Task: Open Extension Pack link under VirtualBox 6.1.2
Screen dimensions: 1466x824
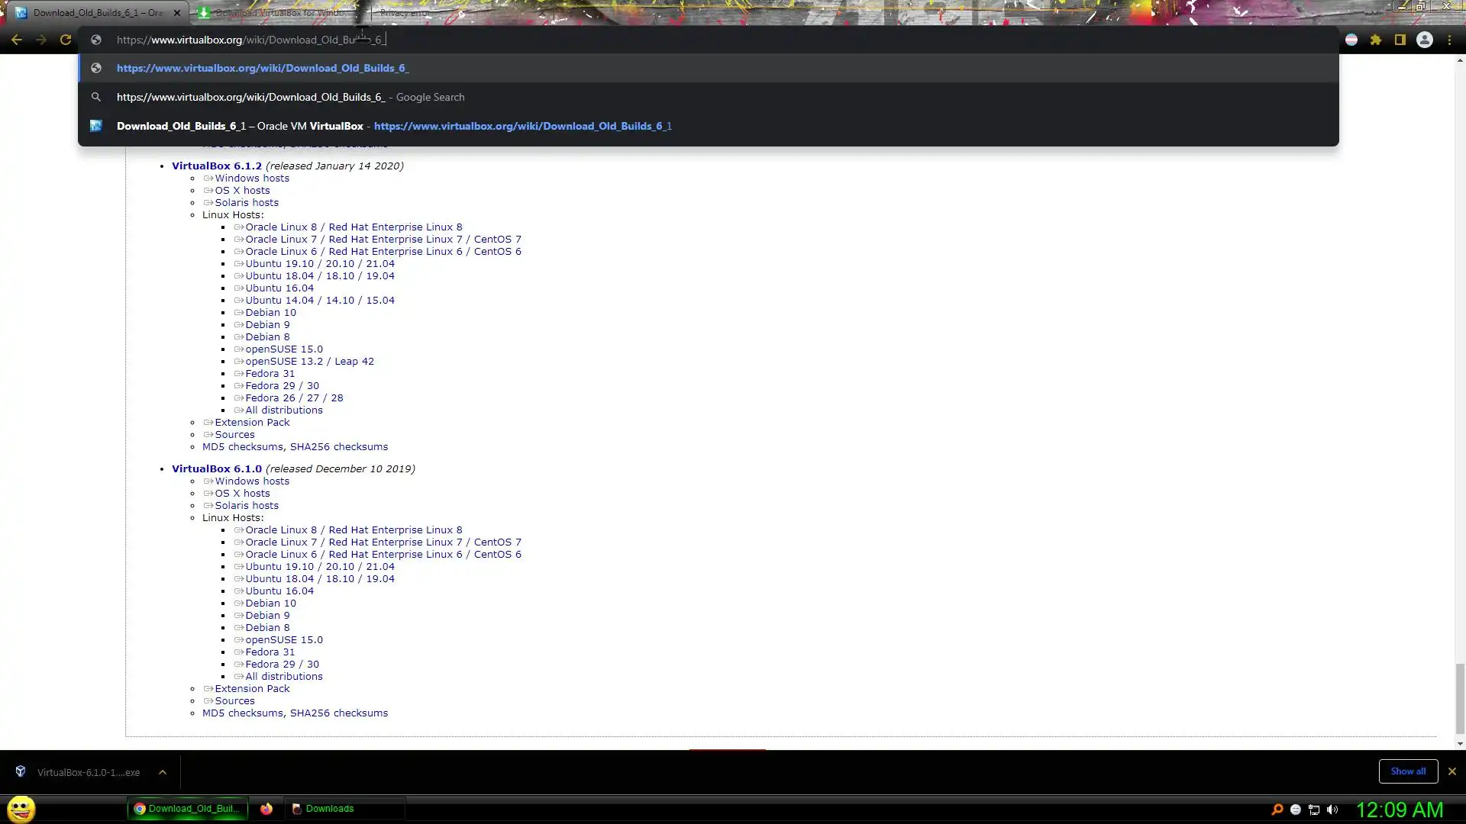Action: (251, 423)
